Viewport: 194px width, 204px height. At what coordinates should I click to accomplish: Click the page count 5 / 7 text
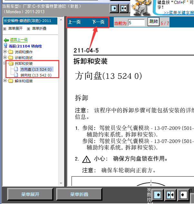click(165, 23)
